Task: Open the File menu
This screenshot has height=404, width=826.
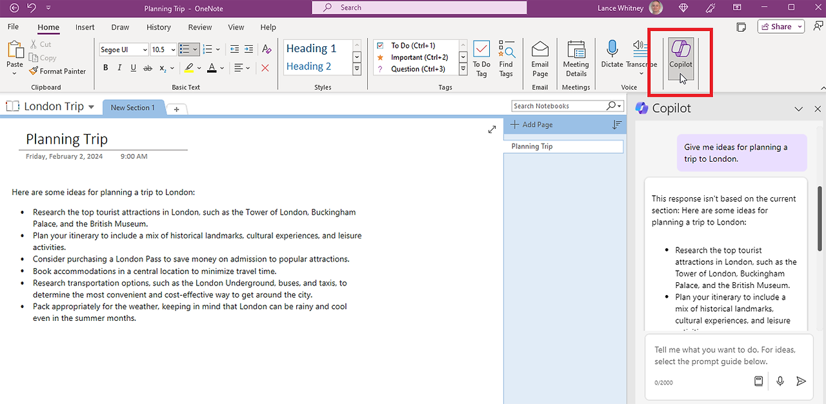Action: (x=13, y=27)
